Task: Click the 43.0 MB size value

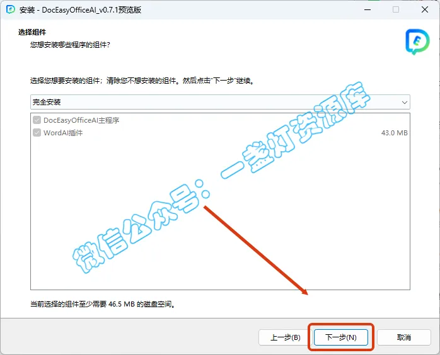Action: point(394,133)
